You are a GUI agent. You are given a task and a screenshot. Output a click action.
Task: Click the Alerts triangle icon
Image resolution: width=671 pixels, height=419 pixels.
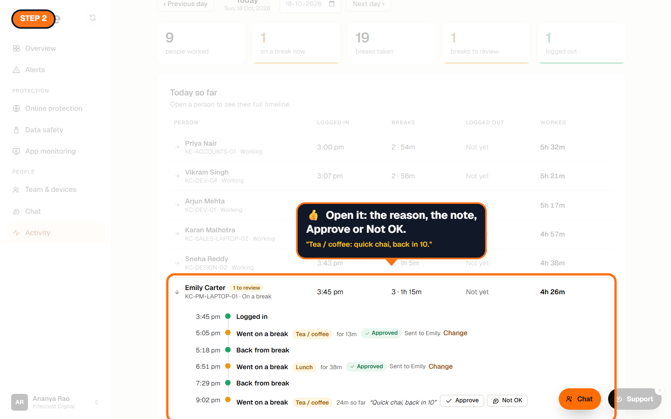[x=16, y=70]
